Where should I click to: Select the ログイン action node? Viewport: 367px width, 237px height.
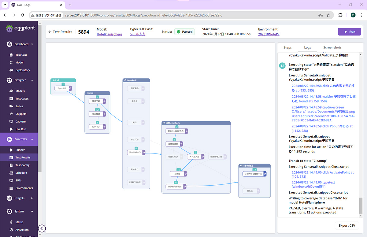pyautogui.click(x=97, y=127)
